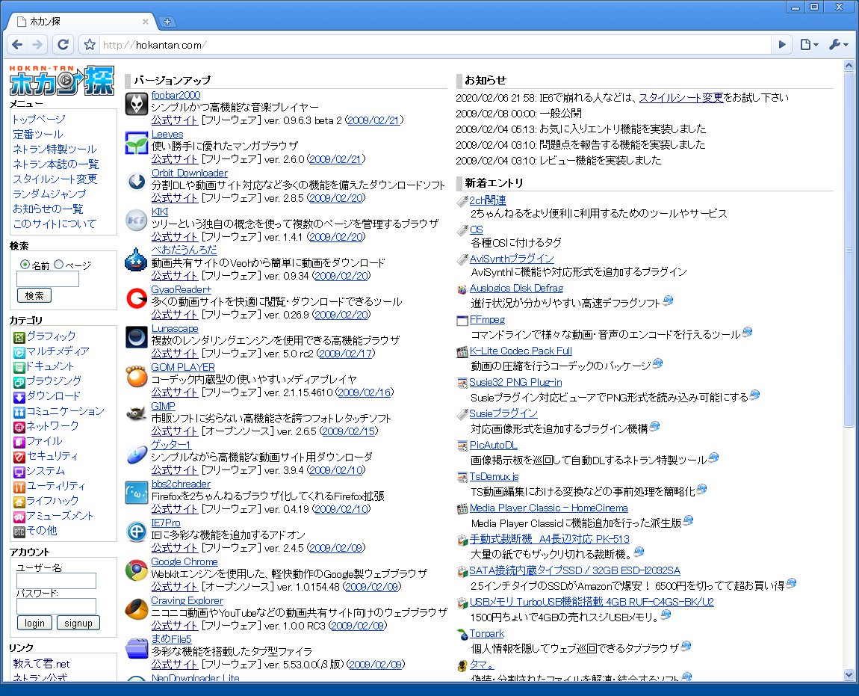Click the vertical scrollbar up arrow
This screenshot has width=859, height=696.
[x=849, y=66]
